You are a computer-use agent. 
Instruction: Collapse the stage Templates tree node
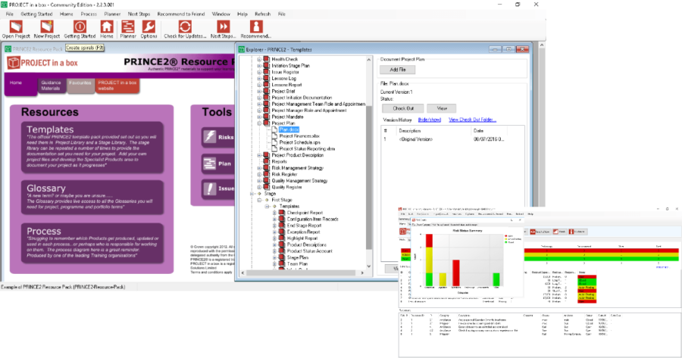click(x=267, y=207)
